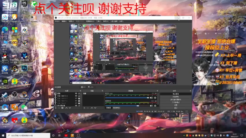Toggle eye visibility of 显示器采集 source
This screenshot has width=246, height=138.
(76, 105)
